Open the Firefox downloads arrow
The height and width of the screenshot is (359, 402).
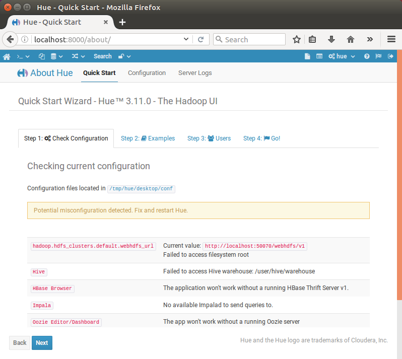click(331, 39)
